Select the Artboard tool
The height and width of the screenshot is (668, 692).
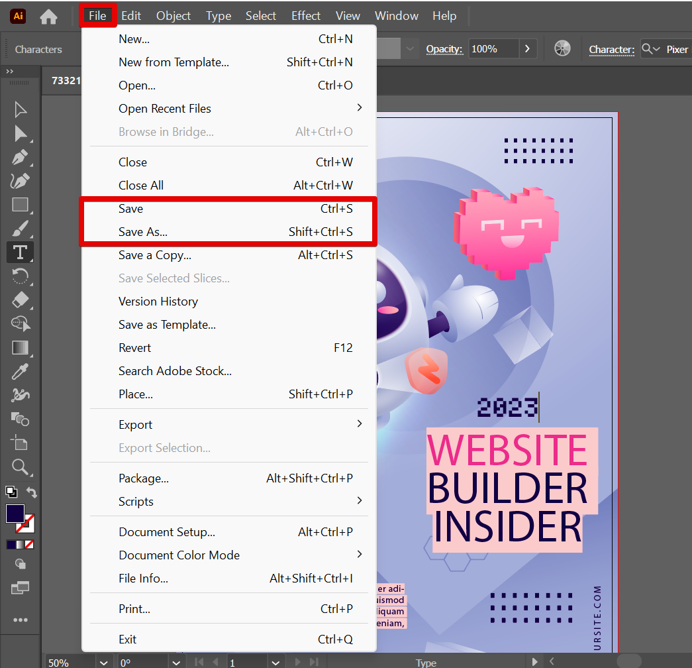[x=20, y=442]
